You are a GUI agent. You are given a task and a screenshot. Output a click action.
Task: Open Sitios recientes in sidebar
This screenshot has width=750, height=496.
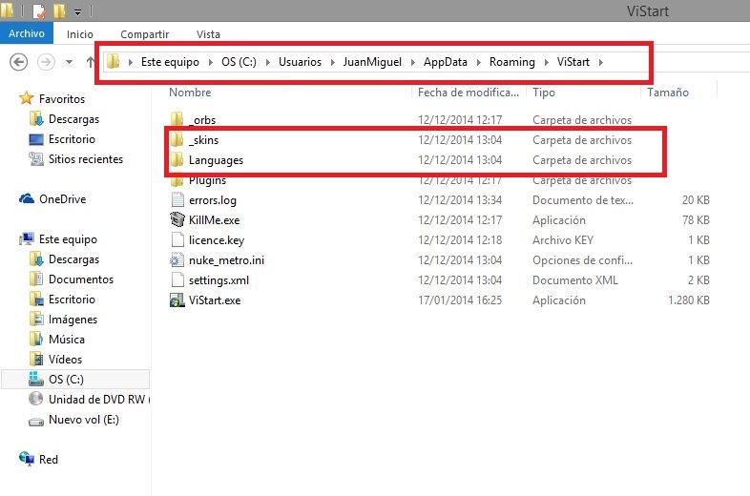point(86,159)
